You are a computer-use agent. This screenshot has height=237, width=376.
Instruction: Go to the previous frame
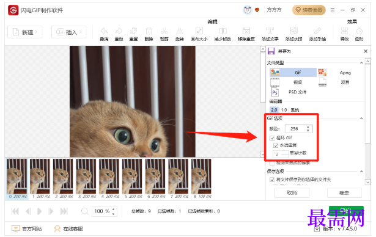28,211
